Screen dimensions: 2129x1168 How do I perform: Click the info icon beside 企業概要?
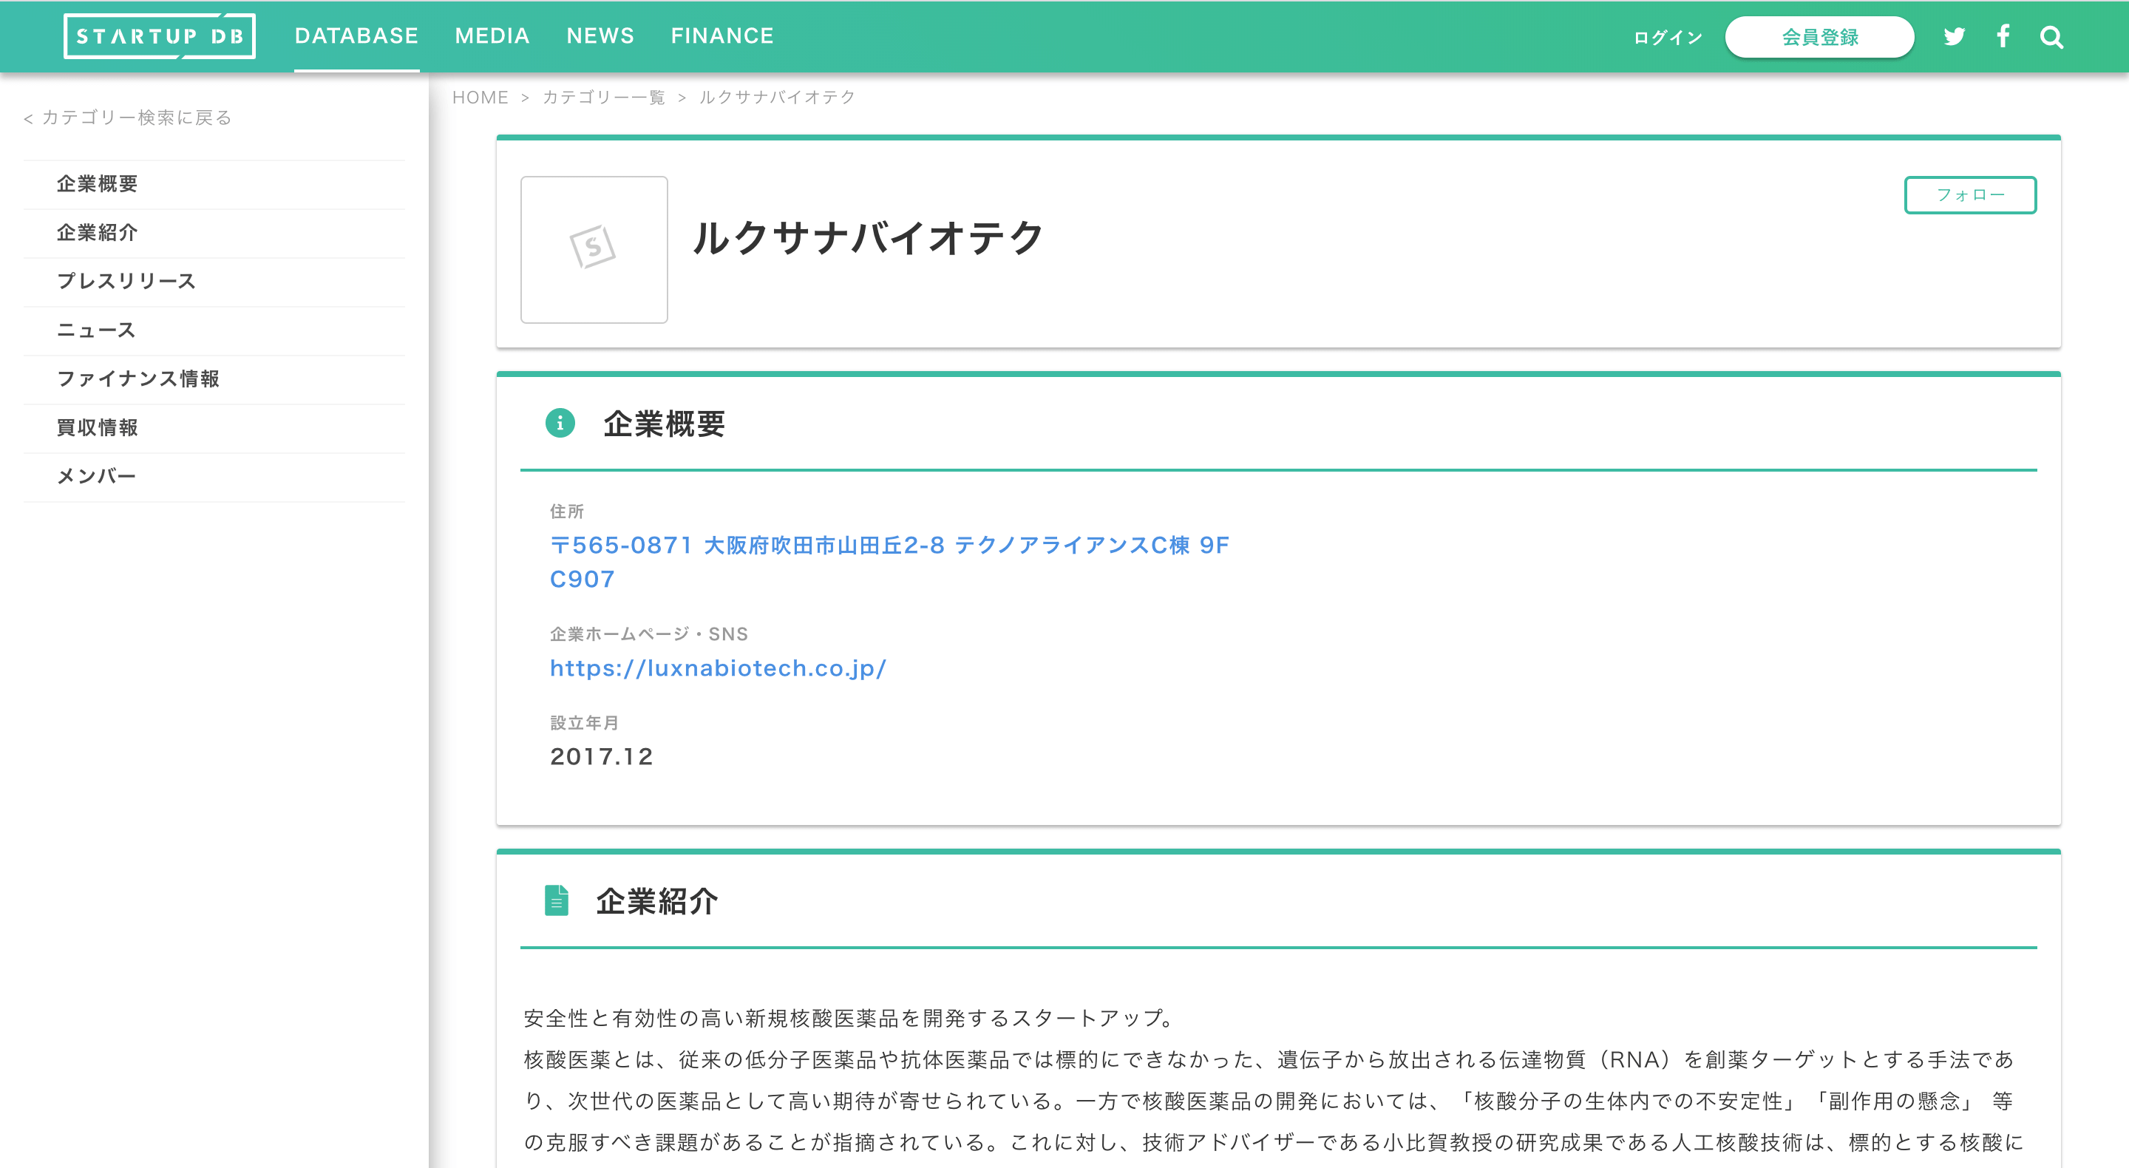point(560,424)
